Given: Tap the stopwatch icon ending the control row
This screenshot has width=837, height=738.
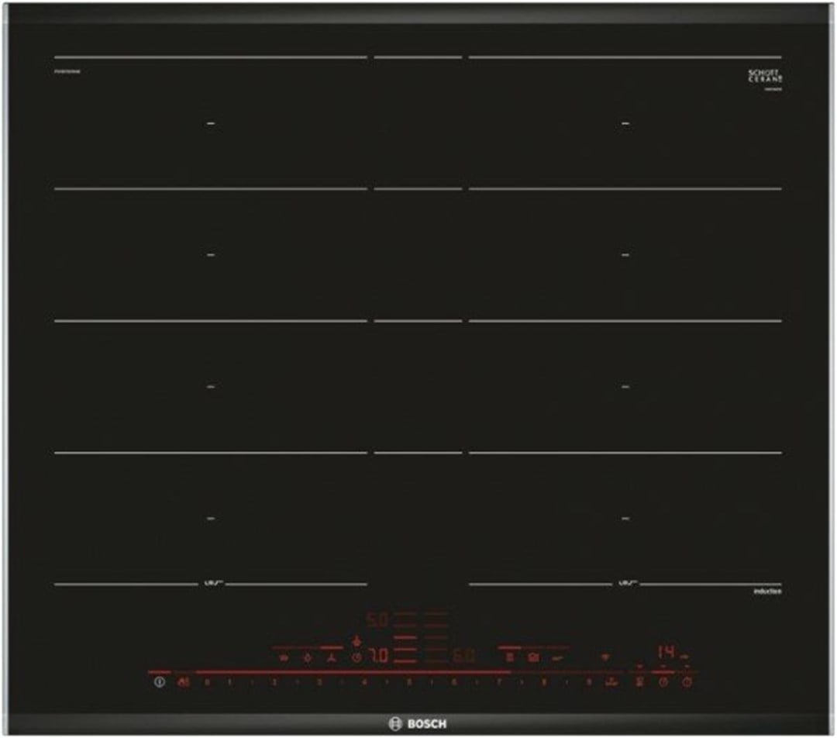Looking at the screenshot, I should coord(687,682).
